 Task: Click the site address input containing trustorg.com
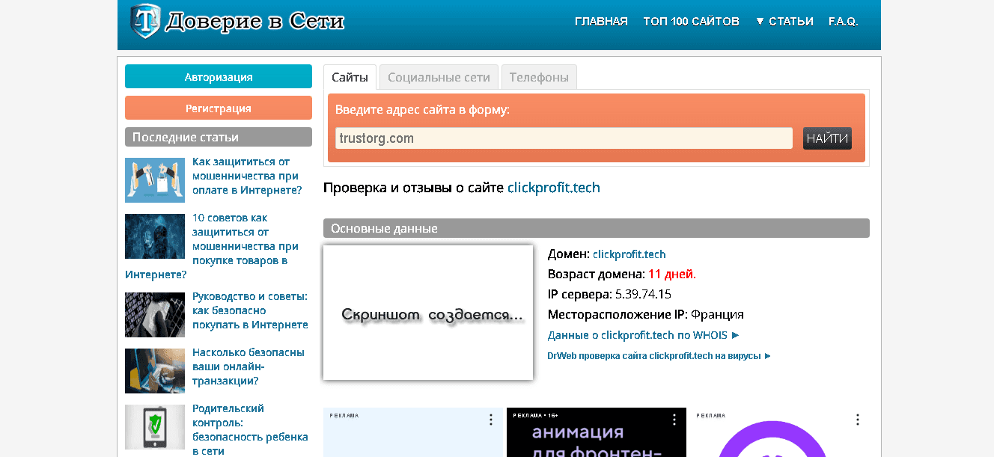562,138
